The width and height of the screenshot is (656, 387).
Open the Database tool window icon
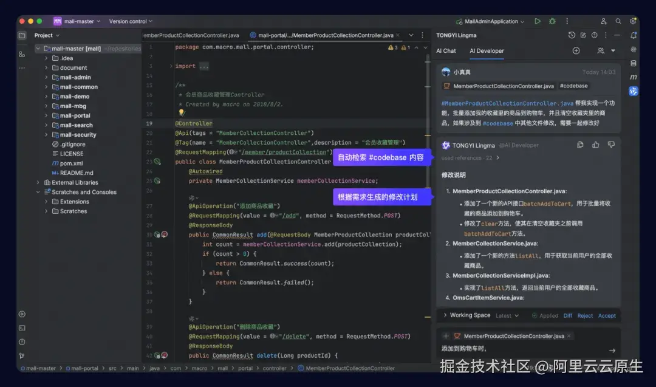point(634,63)
